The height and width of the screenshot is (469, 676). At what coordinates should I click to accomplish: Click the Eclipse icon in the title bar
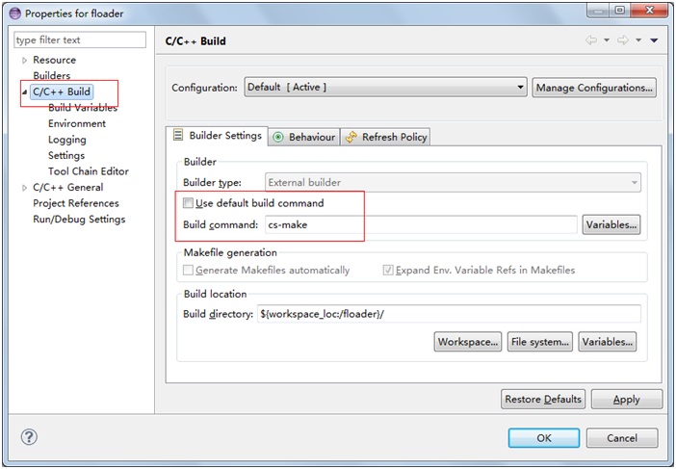[x=15, y=13]
